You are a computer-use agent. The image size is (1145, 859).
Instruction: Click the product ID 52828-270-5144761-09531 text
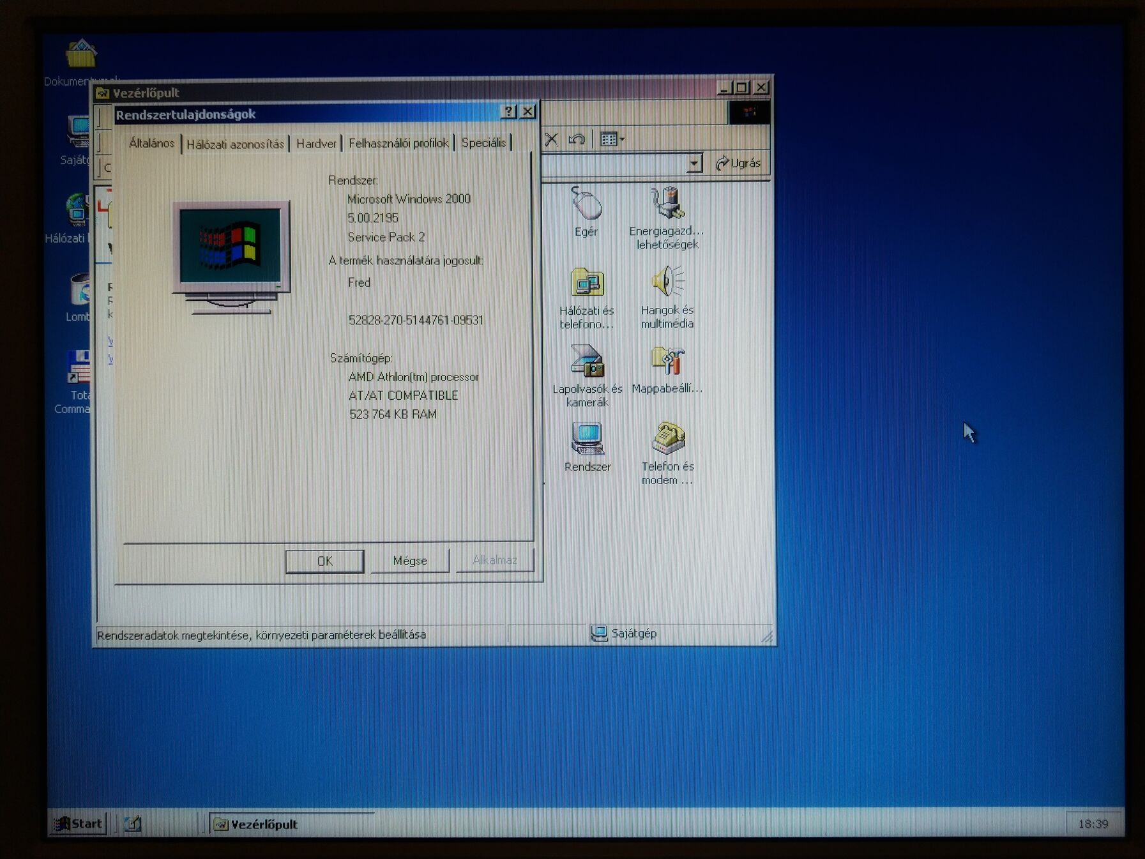tap(416, 320)
